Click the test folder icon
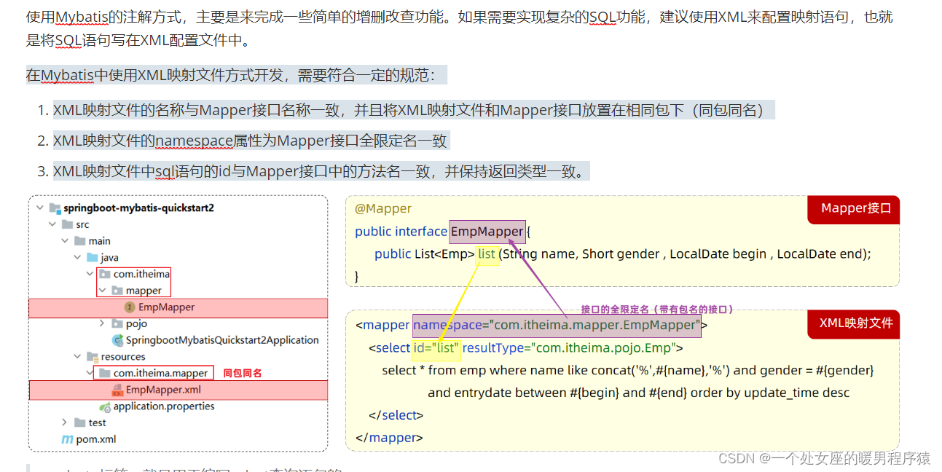Screen dimensions: 942x472 tap(79, 422)
